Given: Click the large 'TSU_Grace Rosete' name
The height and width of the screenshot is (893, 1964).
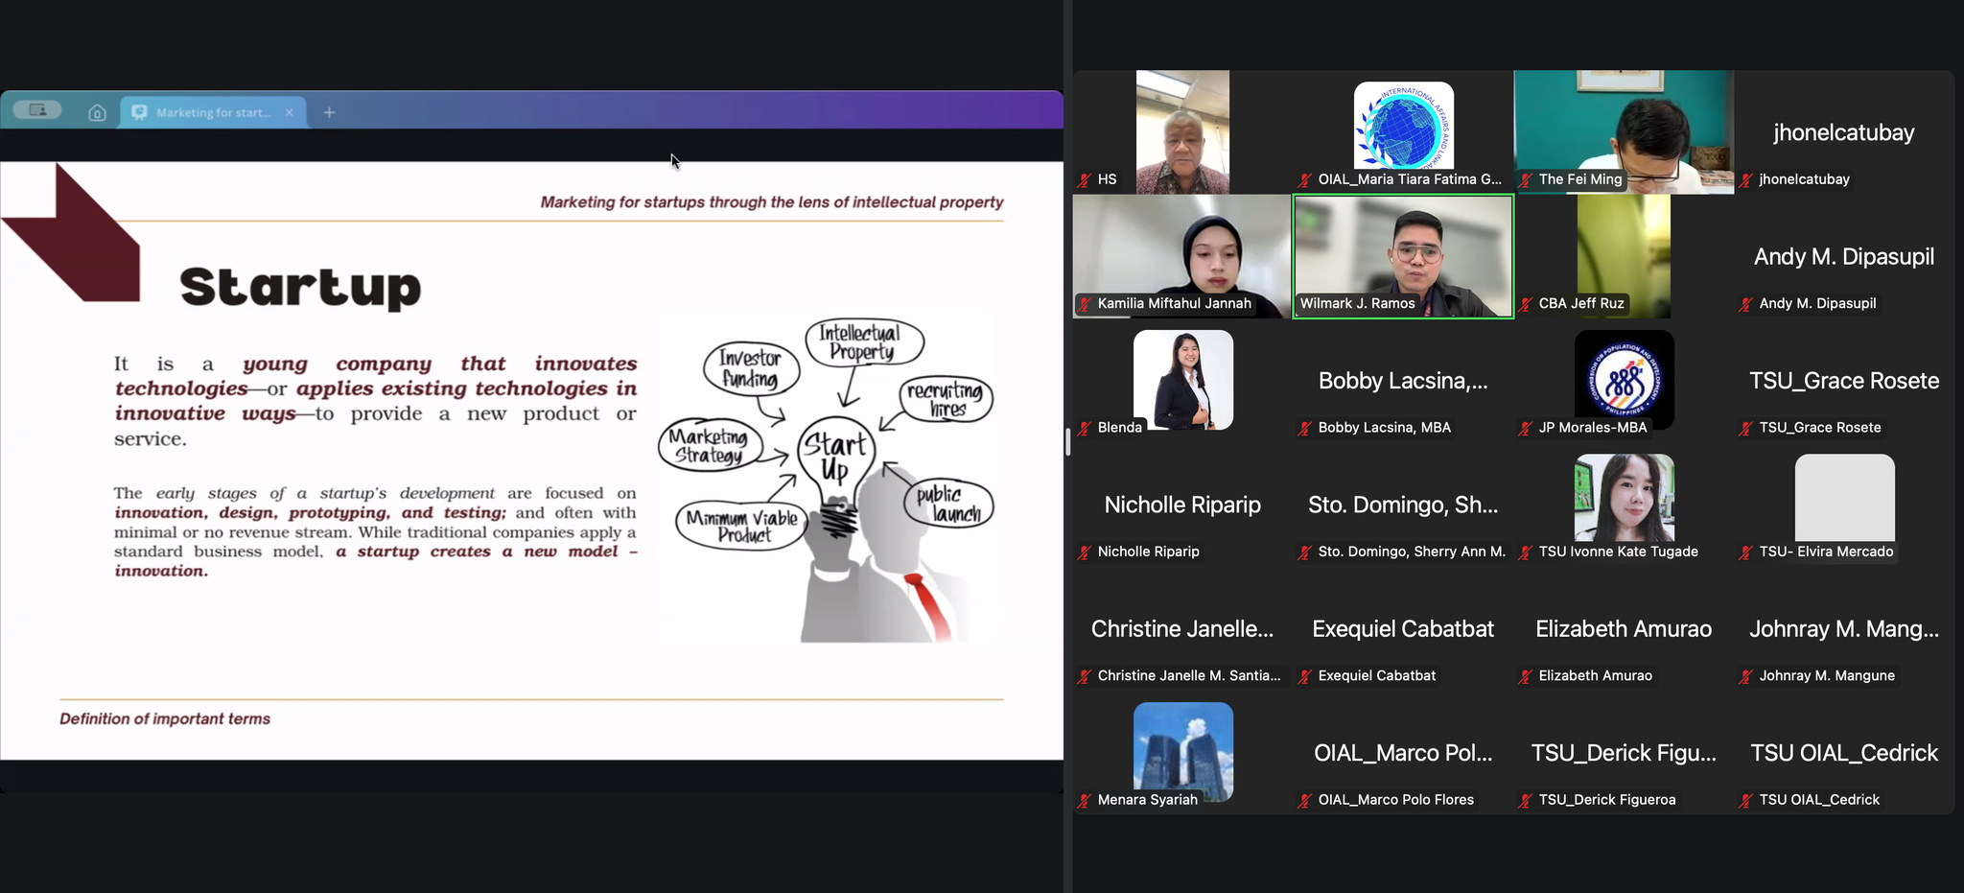Looking at the screenshot, I should point(1844,381).
